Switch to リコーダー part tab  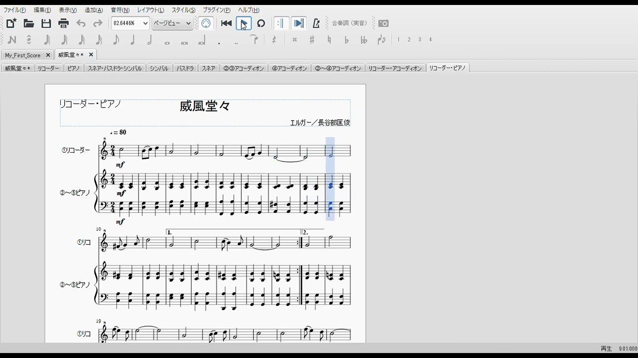(48, 68)
